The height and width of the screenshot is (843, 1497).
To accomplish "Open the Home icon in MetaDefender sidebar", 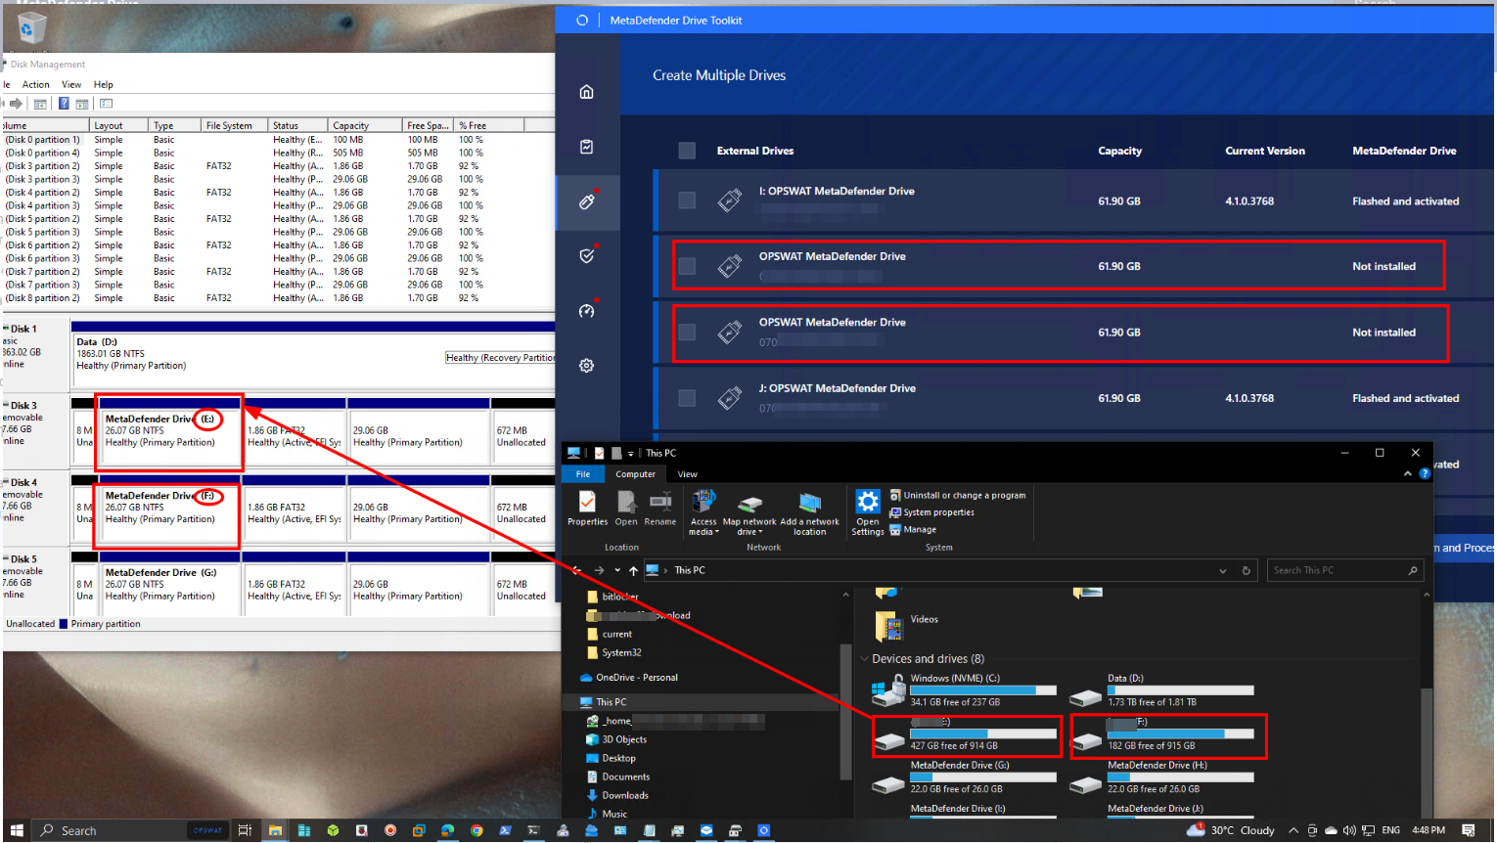I will click(586, 92).
